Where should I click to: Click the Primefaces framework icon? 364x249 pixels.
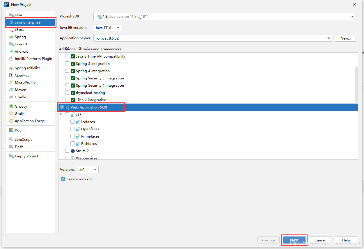[78, 136]
